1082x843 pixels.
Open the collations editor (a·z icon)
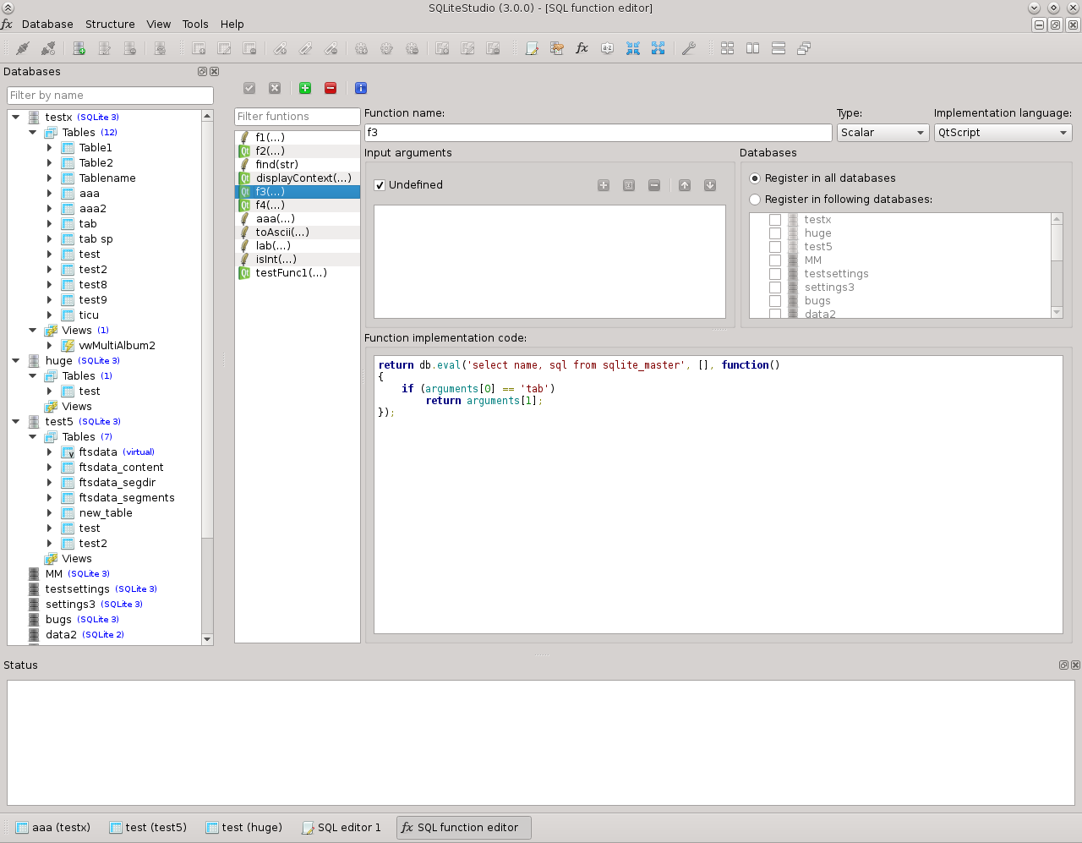pyautogui.click(x=607, y=48)
